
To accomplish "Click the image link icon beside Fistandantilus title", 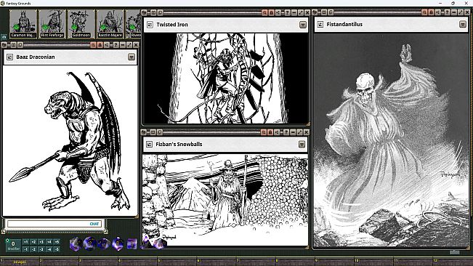I will coord(320,25).
